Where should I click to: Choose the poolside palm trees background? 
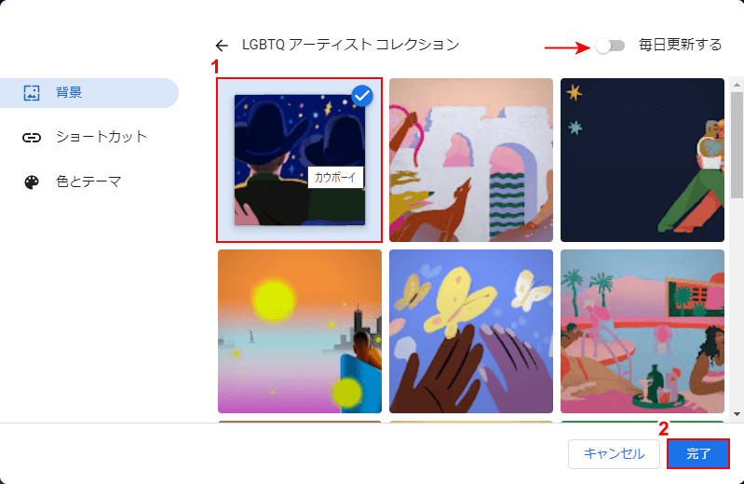[x=643, y=331]
